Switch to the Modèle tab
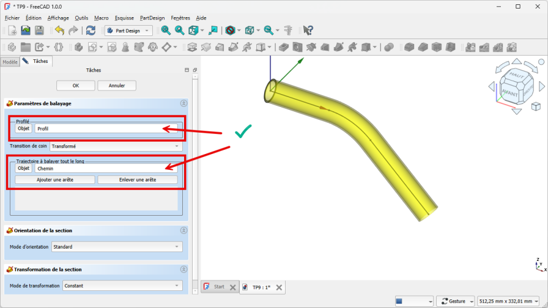 coord(10,62)
